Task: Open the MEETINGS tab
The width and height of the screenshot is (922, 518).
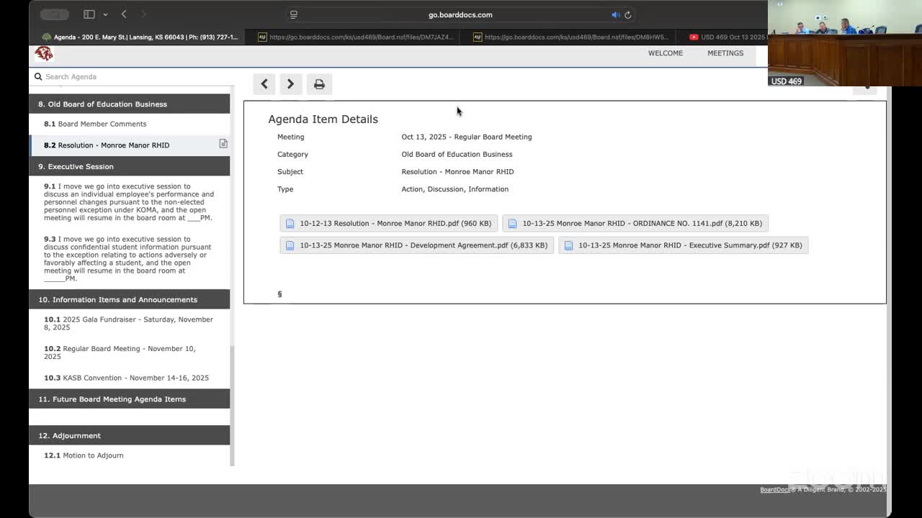Action: pyautogui.click(x=725, y=53)
